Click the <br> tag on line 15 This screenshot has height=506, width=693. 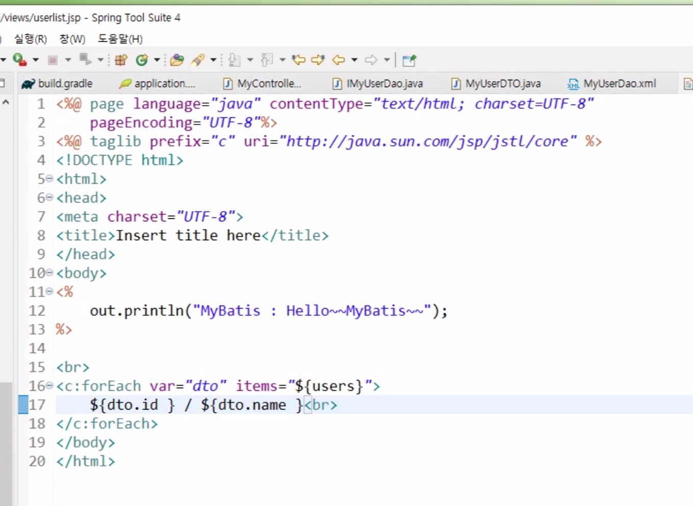coord(73,367)
